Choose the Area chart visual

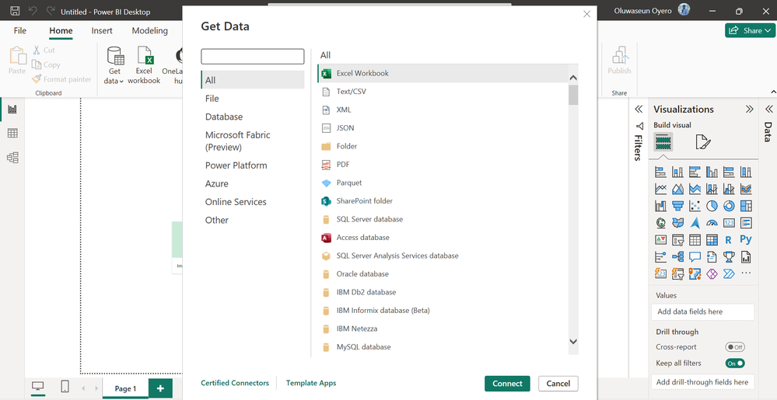coord(677,189)
